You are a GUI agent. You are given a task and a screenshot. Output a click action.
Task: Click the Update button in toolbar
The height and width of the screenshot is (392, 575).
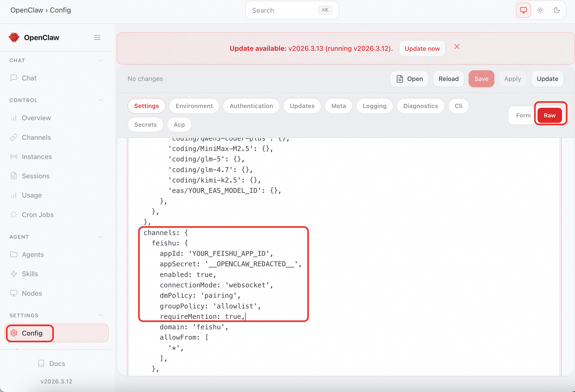547,79
